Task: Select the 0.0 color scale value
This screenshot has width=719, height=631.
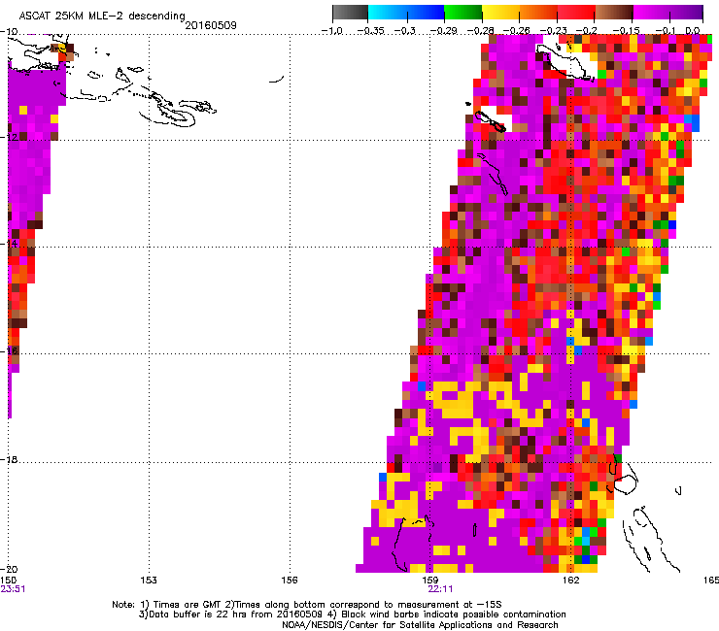Action: click(x=693, y=31)
